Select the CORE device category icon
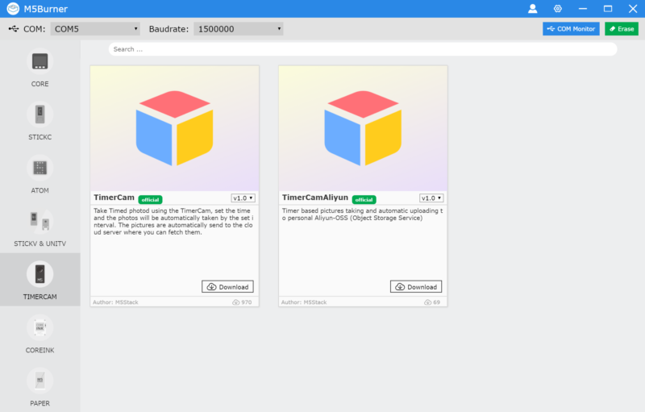Screen dimensions: 645x412 (40, 61)
